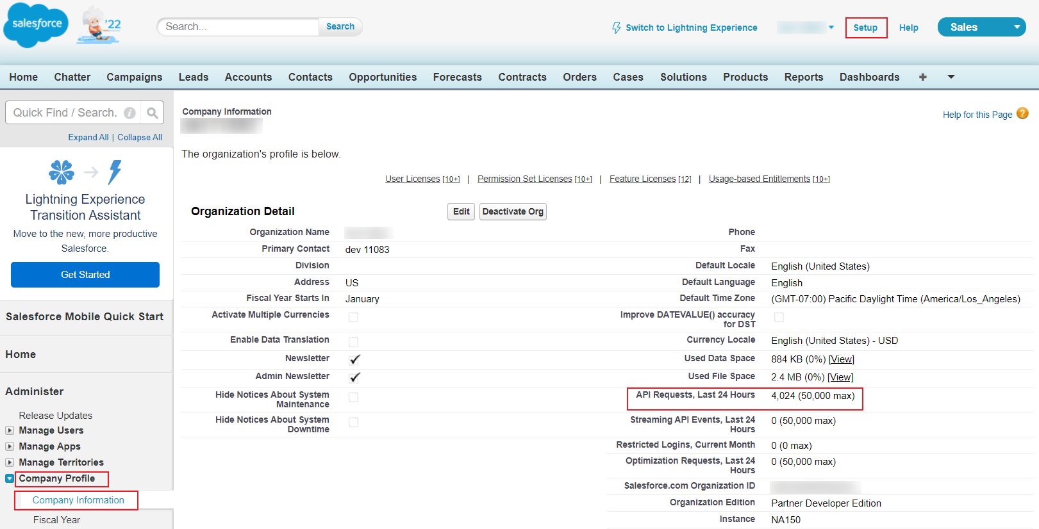Open the Opportunities tab
Screen dimensions: 1039x529
pyautogui.click(x=383, y=77)
